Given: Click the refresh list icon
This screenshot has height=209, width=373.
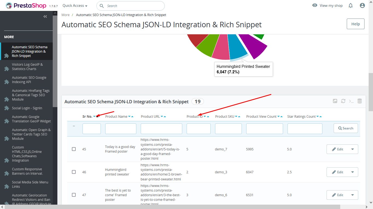Looking at the screenshot, I should 343,101.
